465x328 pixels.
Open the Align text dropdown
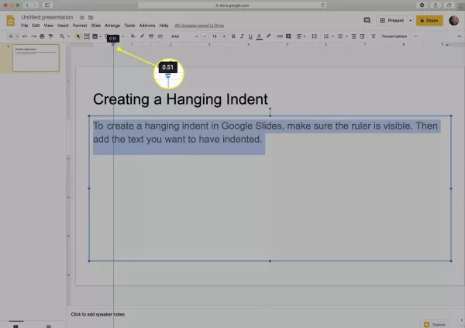pyautogui.click(x=301, y=36)
